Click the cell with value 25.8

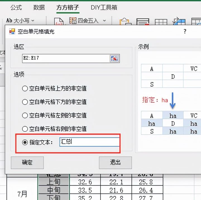(x=147, y=182)
